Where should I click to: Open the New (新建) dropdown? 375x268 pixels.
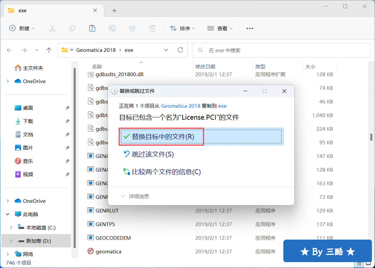(x=22, y=28)
